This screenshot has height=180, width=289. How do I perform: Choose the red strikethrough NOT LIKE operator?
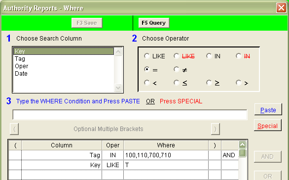tap(177, 56)
